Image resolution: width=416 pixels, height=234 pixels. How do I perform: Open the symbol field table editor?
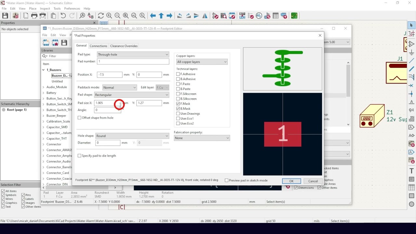pos(276,16)
